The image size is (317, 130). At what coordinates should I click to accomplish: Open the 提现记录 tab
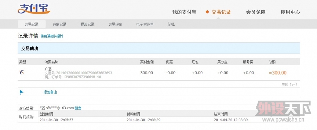(87, 24)
